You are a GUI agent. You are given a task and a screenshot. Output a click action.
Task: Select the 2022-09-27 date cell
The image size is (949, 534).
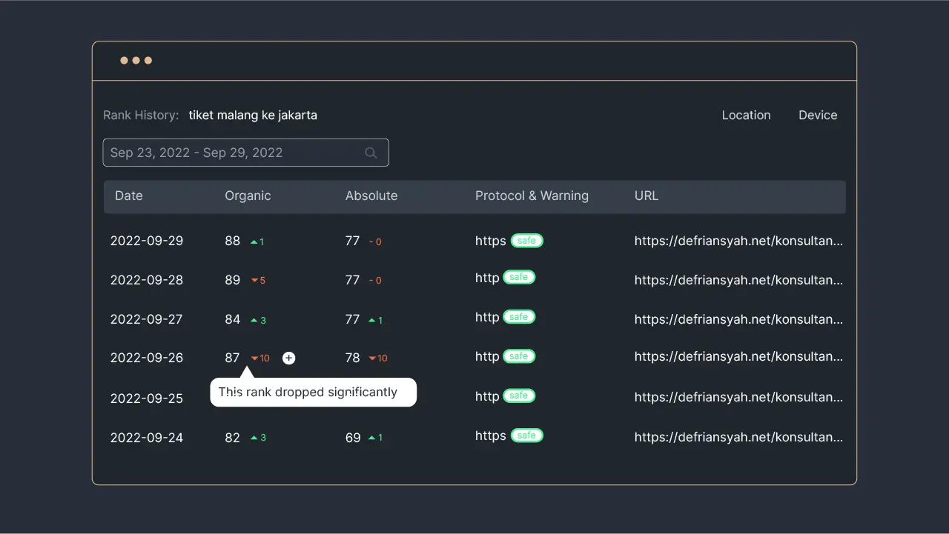click(x=147, y=319)
